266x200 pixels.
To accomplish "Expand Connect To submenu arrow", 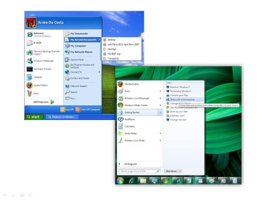I will pos(99,72).
